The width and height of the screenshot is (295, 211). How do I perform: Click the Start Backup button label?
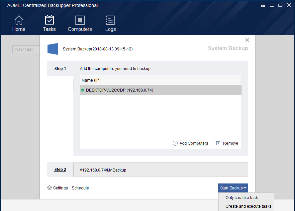232,188
